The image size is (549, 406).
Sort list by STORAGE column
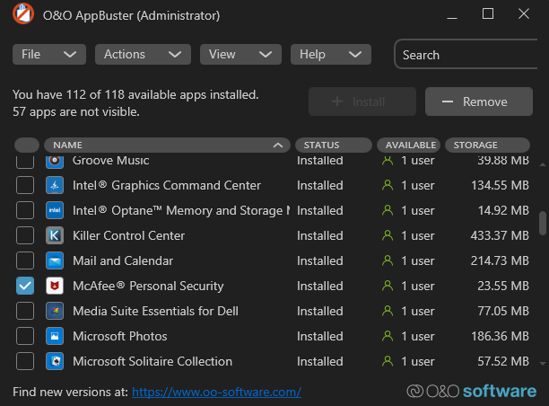[x=487, y=146]
